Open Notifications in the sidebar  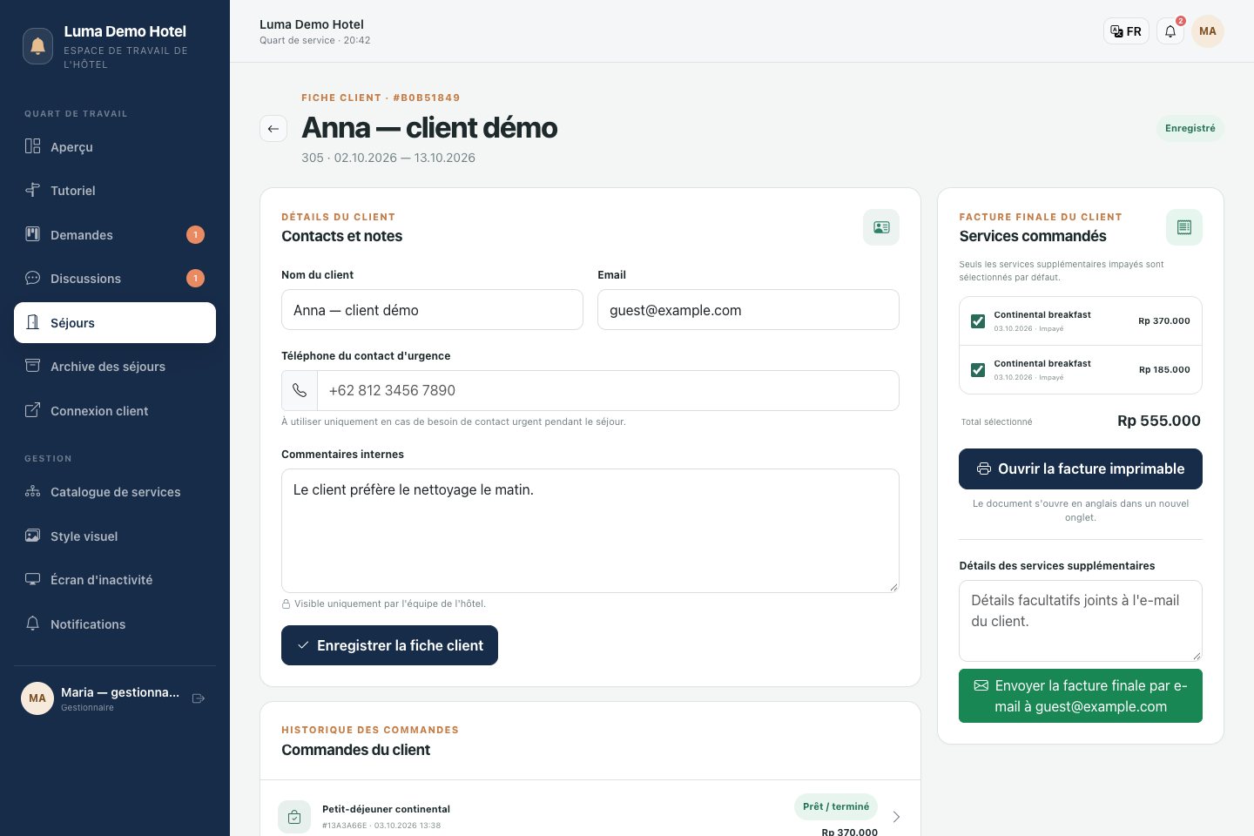click(115, 624)
